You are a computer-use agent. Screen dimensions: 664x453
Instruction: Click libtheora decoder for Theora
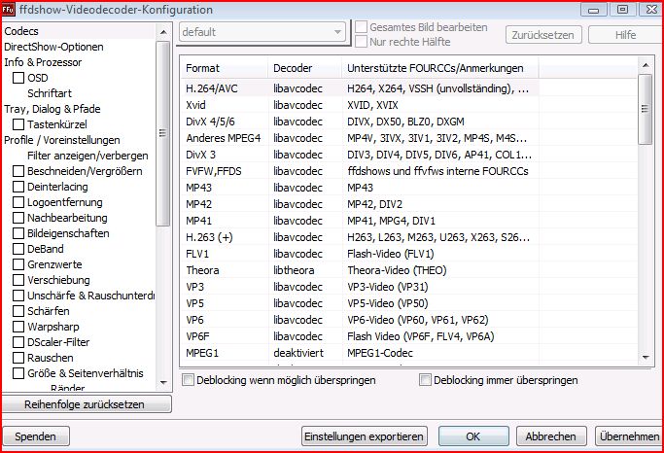click(294, 270)
